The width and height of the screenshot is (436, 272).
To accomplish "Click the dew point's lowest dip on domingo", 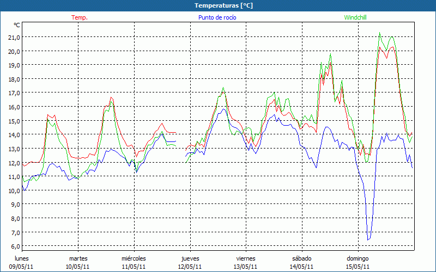I will [368, 239].
